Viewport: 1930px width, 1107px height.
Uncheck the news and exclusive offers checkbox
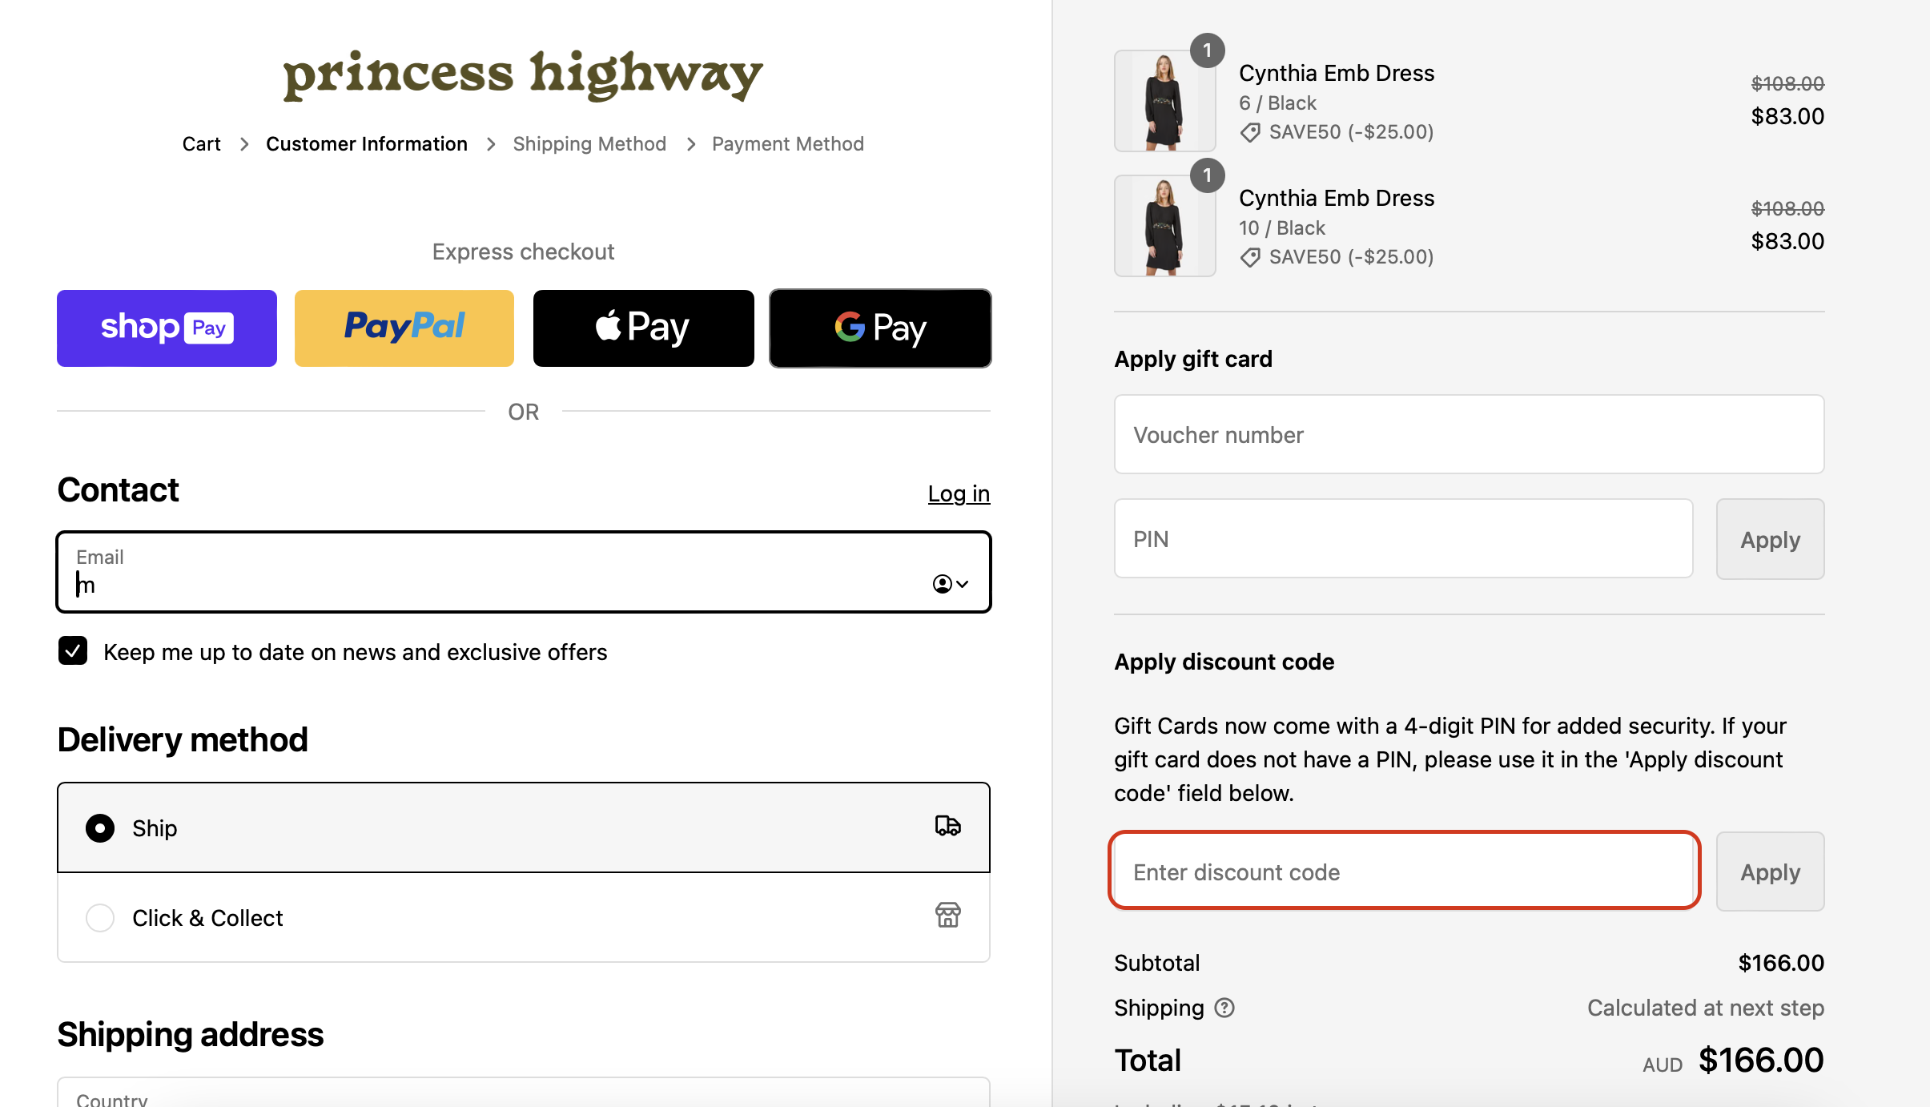click(73, 650)
